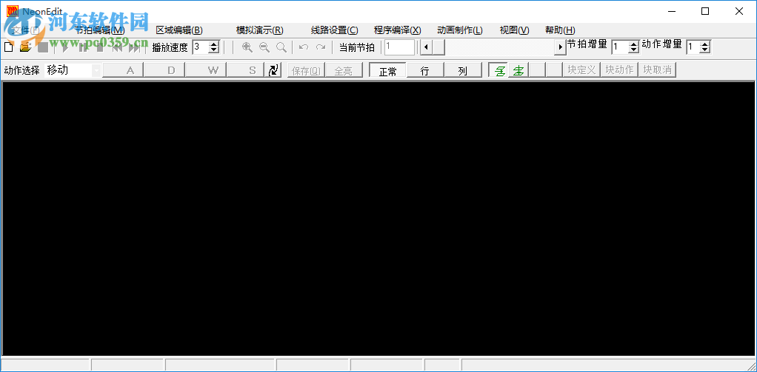Redo the action with the redo arrow
This screenshot has height=372, width=757.
[321, 47]
